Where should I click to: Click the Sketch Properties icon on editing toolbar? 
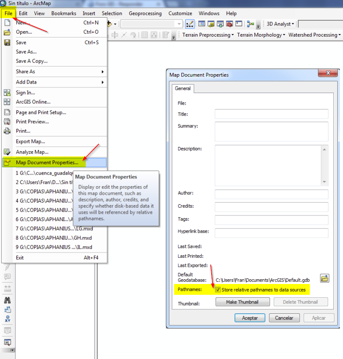154,35
